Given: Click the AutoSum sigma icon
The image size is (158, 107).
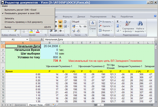Looking at the screenshot, I should pos(118,22).
